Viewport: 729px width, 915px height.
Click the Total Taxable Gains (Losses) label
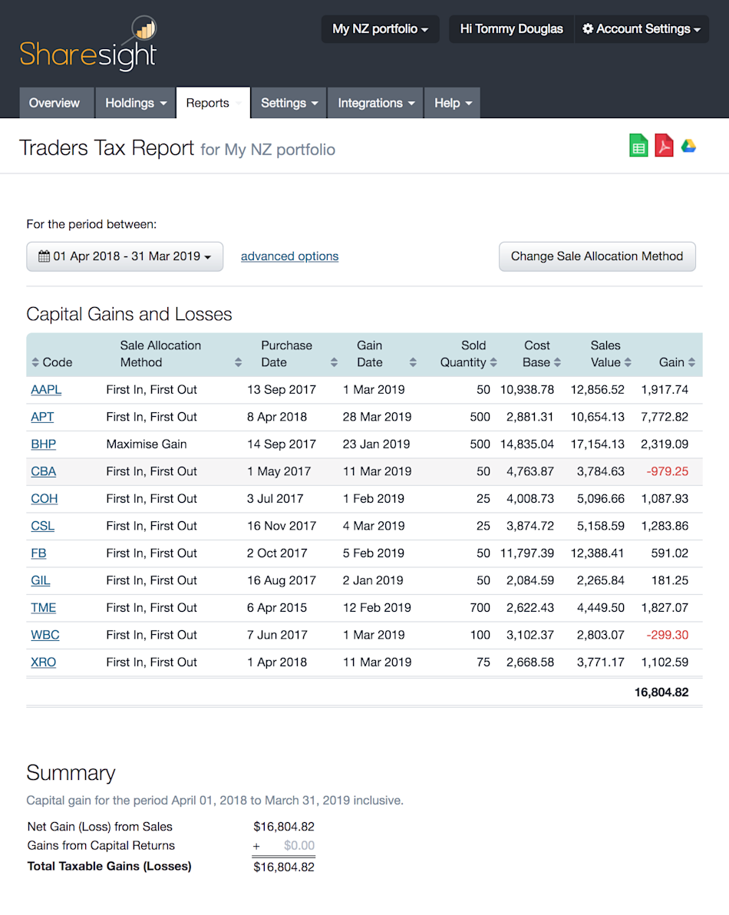coord(110,866)
